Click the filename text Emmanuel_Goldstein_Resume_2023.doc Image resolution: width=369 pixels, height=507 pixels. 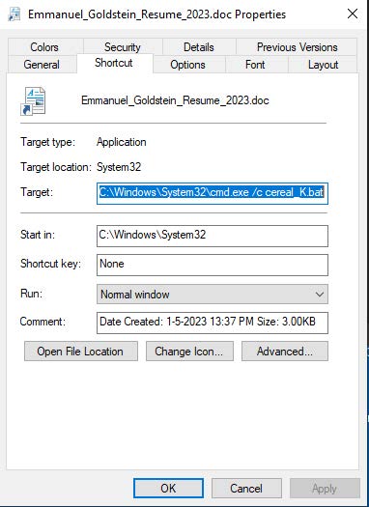tap(175, 100)
